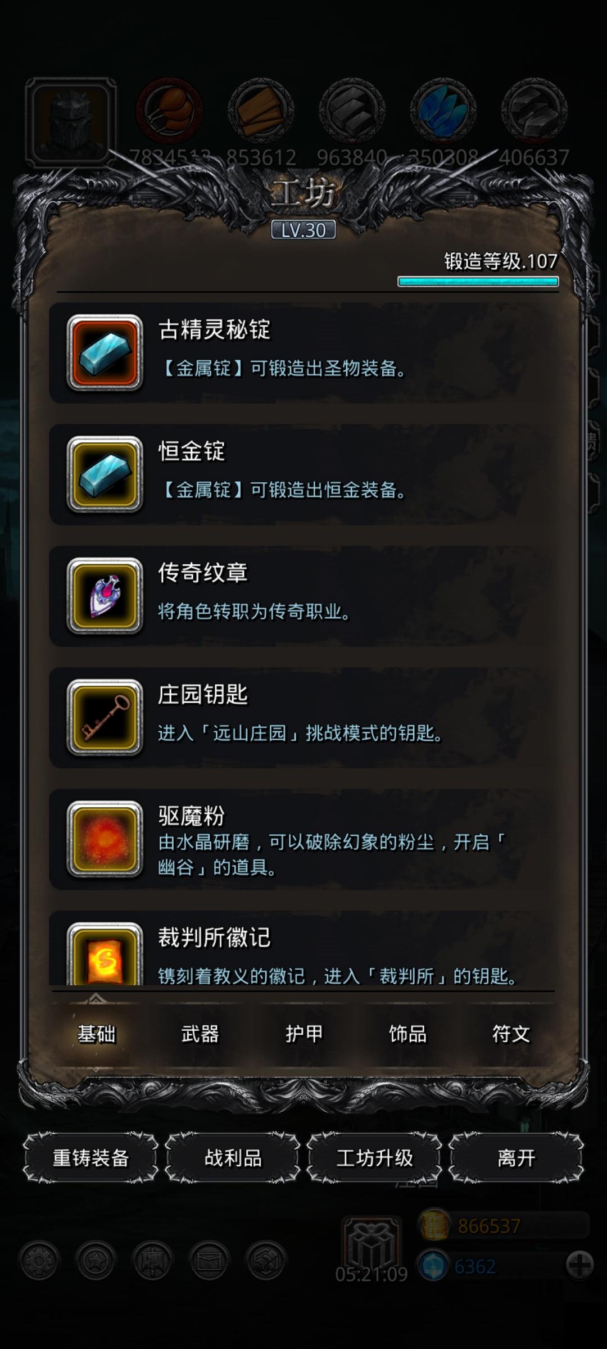This screenshot has width=607, height=1349.
Task: Choose the 裁判所徽记 badge icon
Action: pyautogui.click(x=105, y=954)
